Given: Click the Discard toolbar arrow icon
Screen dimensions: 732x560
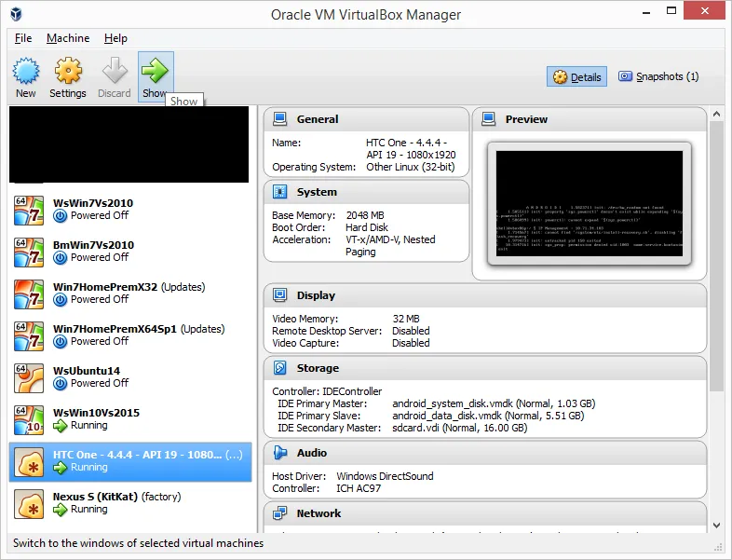Looking at the screenshot, I should 115,71.
